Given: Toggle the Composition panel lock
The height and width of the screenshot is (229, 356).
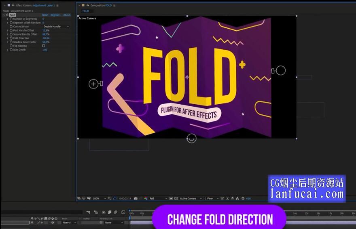Looking at the screenshot, I should [88, 5].
